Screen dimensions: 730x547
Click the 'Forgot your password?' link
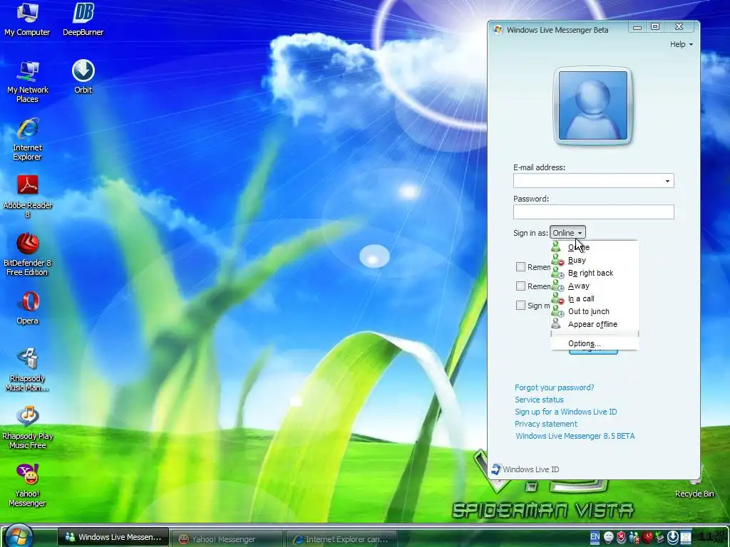click(554, 387)
